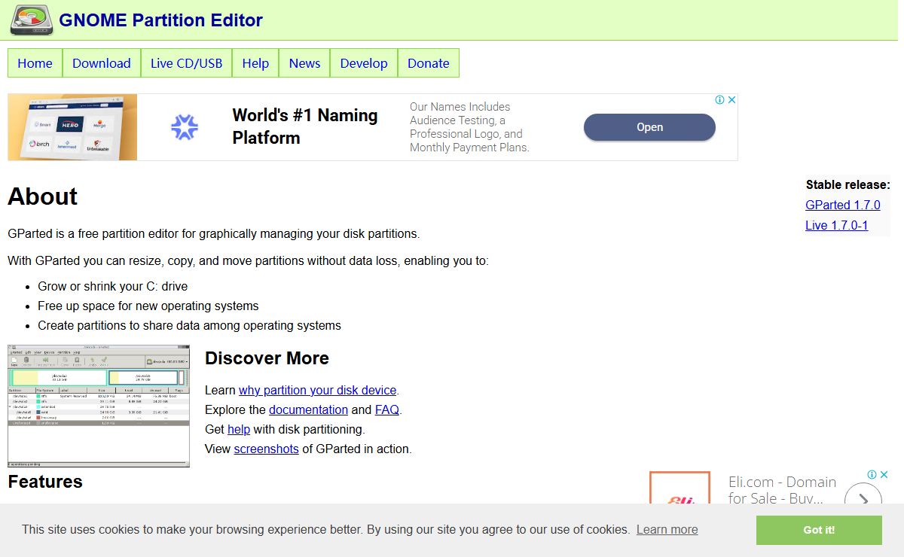
Task: Click the 'Stable release:' label
Action: tap(848, 184)
